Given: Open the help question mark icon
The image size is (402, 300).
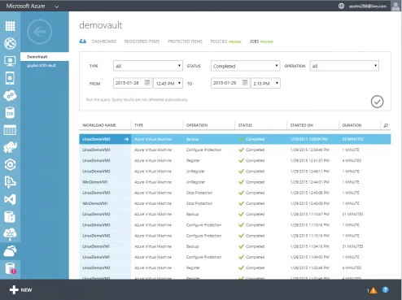Looking at the screenshot, I should (385, 289).
